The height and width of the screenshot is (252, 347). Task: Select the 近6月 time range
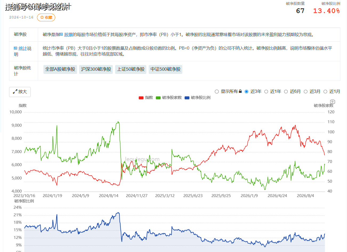click(x=286, y=91)
